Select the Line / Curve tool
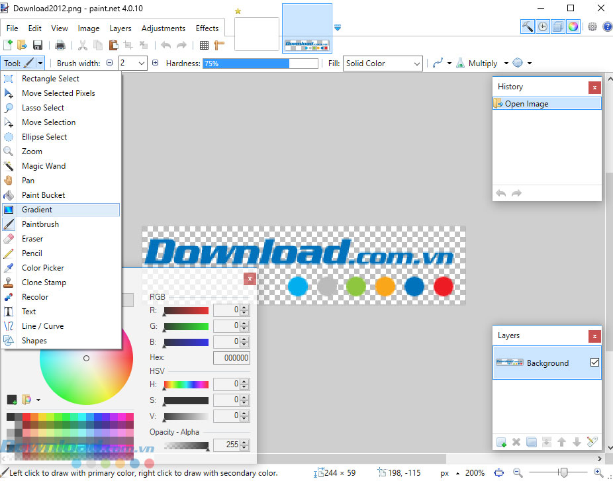613x481 pixels. (x=61, y=326)
